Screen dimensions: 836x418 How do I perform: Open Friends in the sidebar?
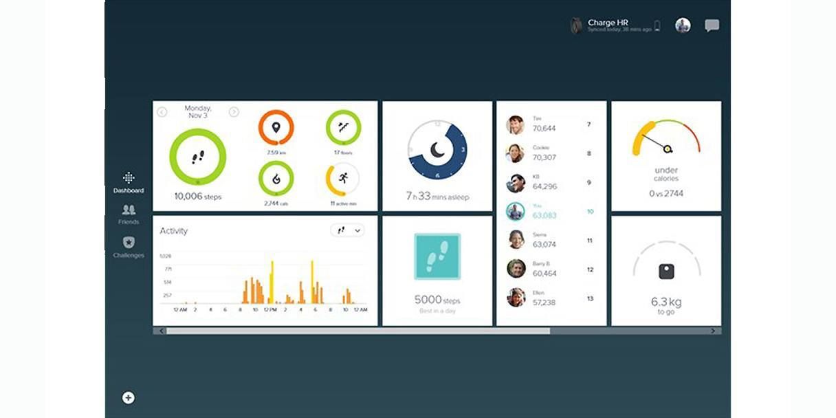click(129, 214)
